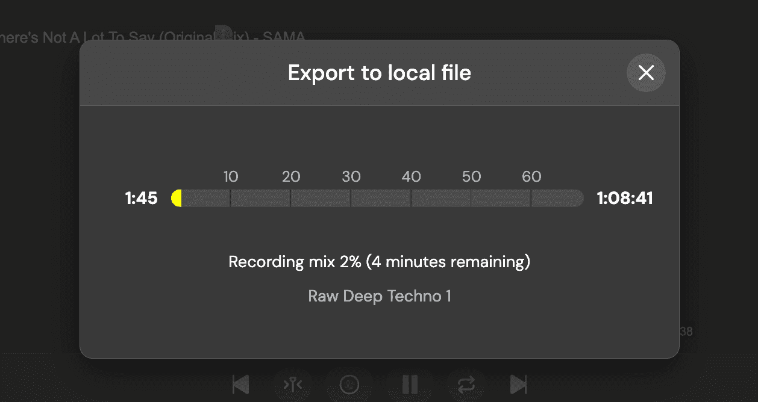Toggle pause on the current recording
758x402 pixels.
tap(410, 385)
